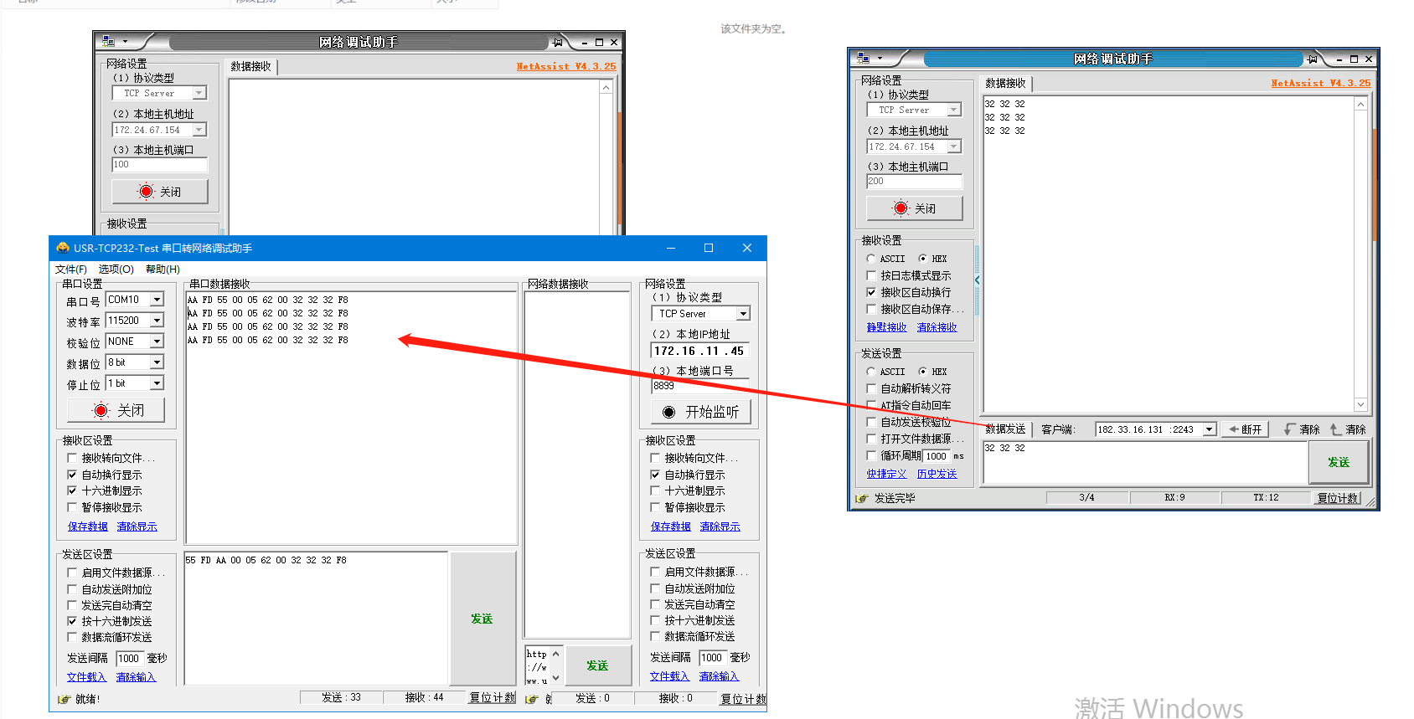The width and height of the screenshot is (1414, 719).
Task: Click the down arrow of the right NetAssist receive scrollbar
Action: [1360, 404]
